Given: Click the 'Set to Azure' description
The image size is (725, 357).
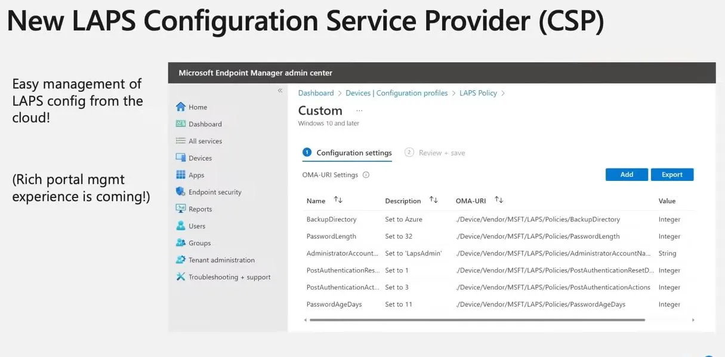Looking at the screenshot, I should coord(403,220).
